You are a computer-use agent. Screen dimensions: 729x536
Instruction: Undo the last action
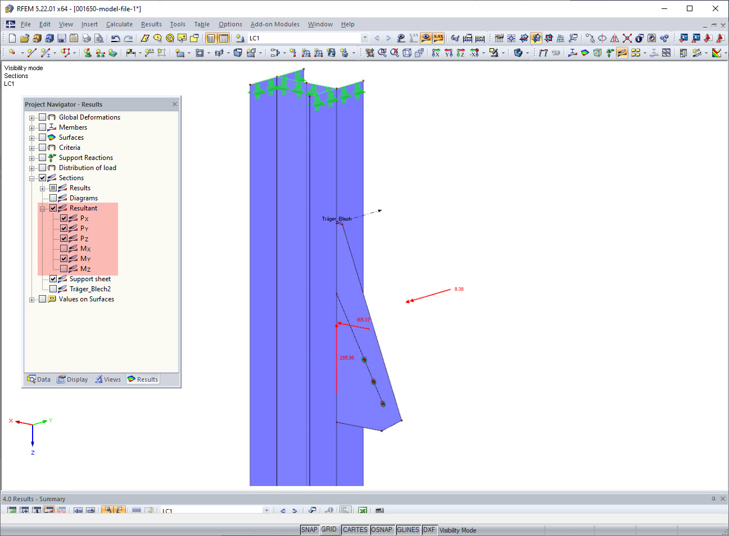[x=115, y=38]
